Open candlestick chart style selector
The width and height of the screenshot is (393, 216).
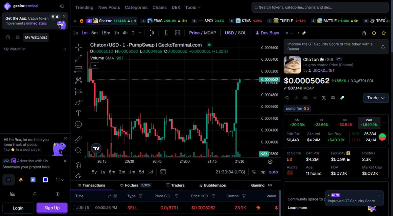[152, 33]
